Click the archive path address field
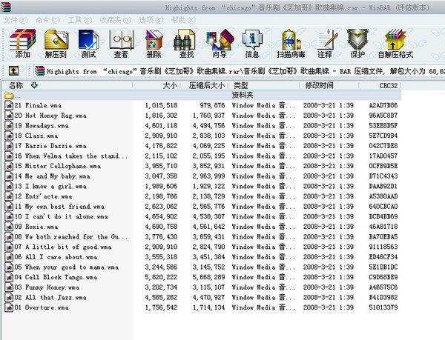The image size is (445, 340). click(239, 71)
